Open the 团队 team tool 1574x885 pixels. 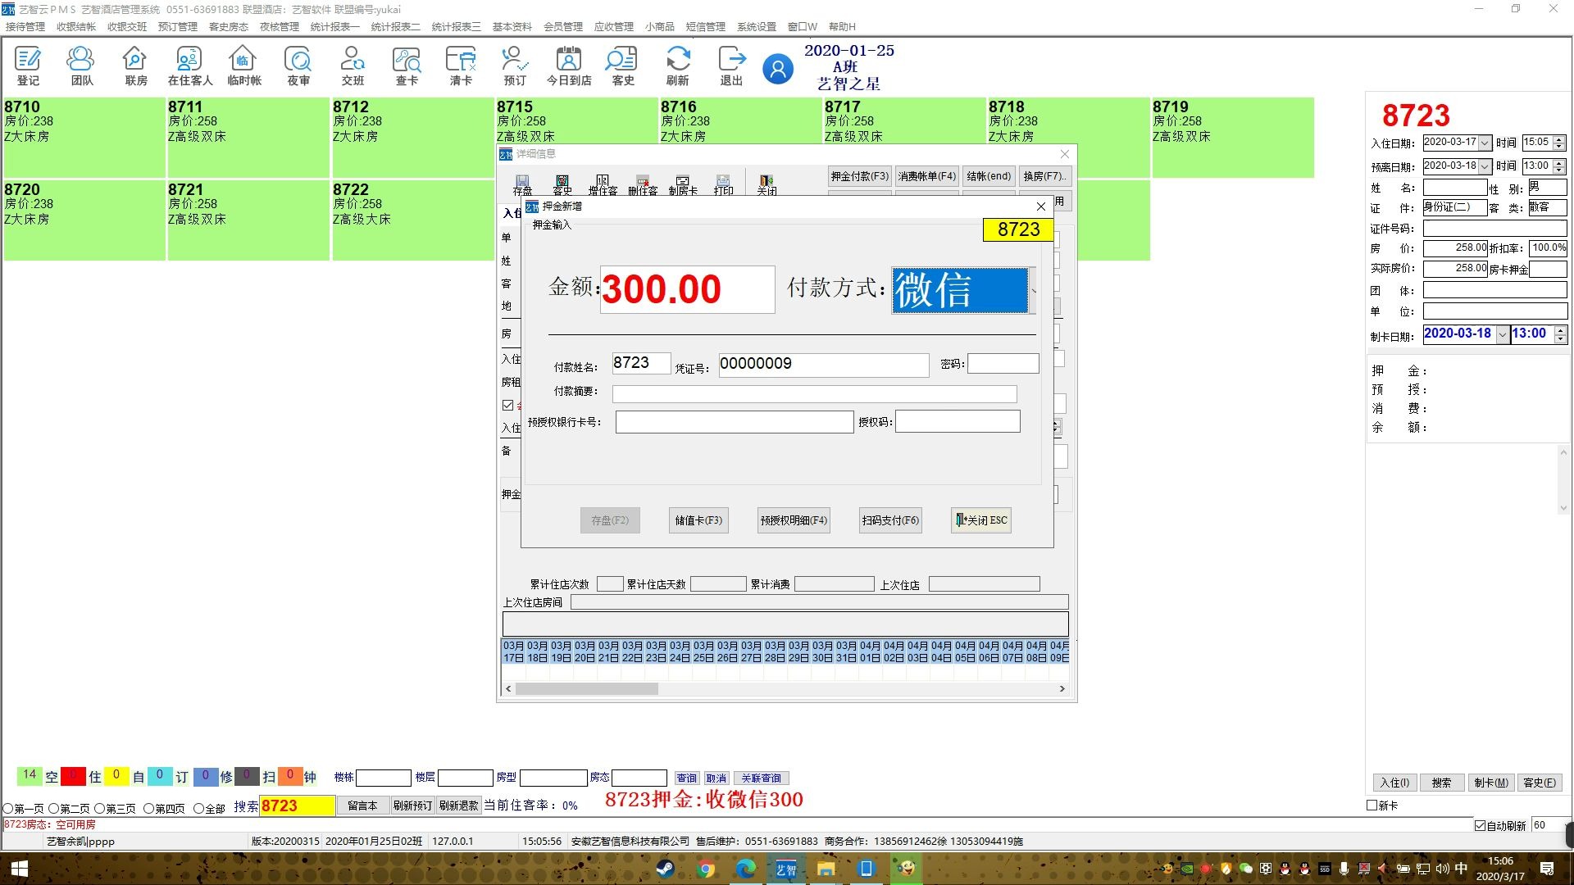click(x=81, y=66)
